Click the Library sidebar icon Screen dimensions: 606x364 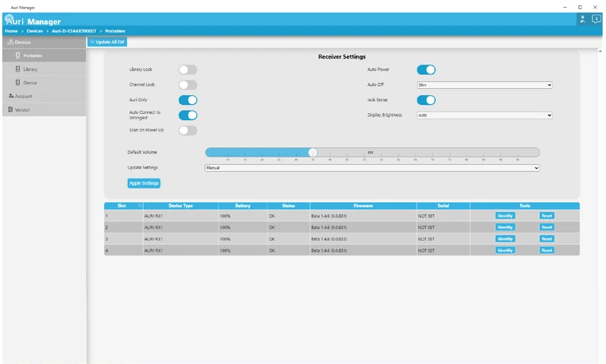tap(17, 69)
